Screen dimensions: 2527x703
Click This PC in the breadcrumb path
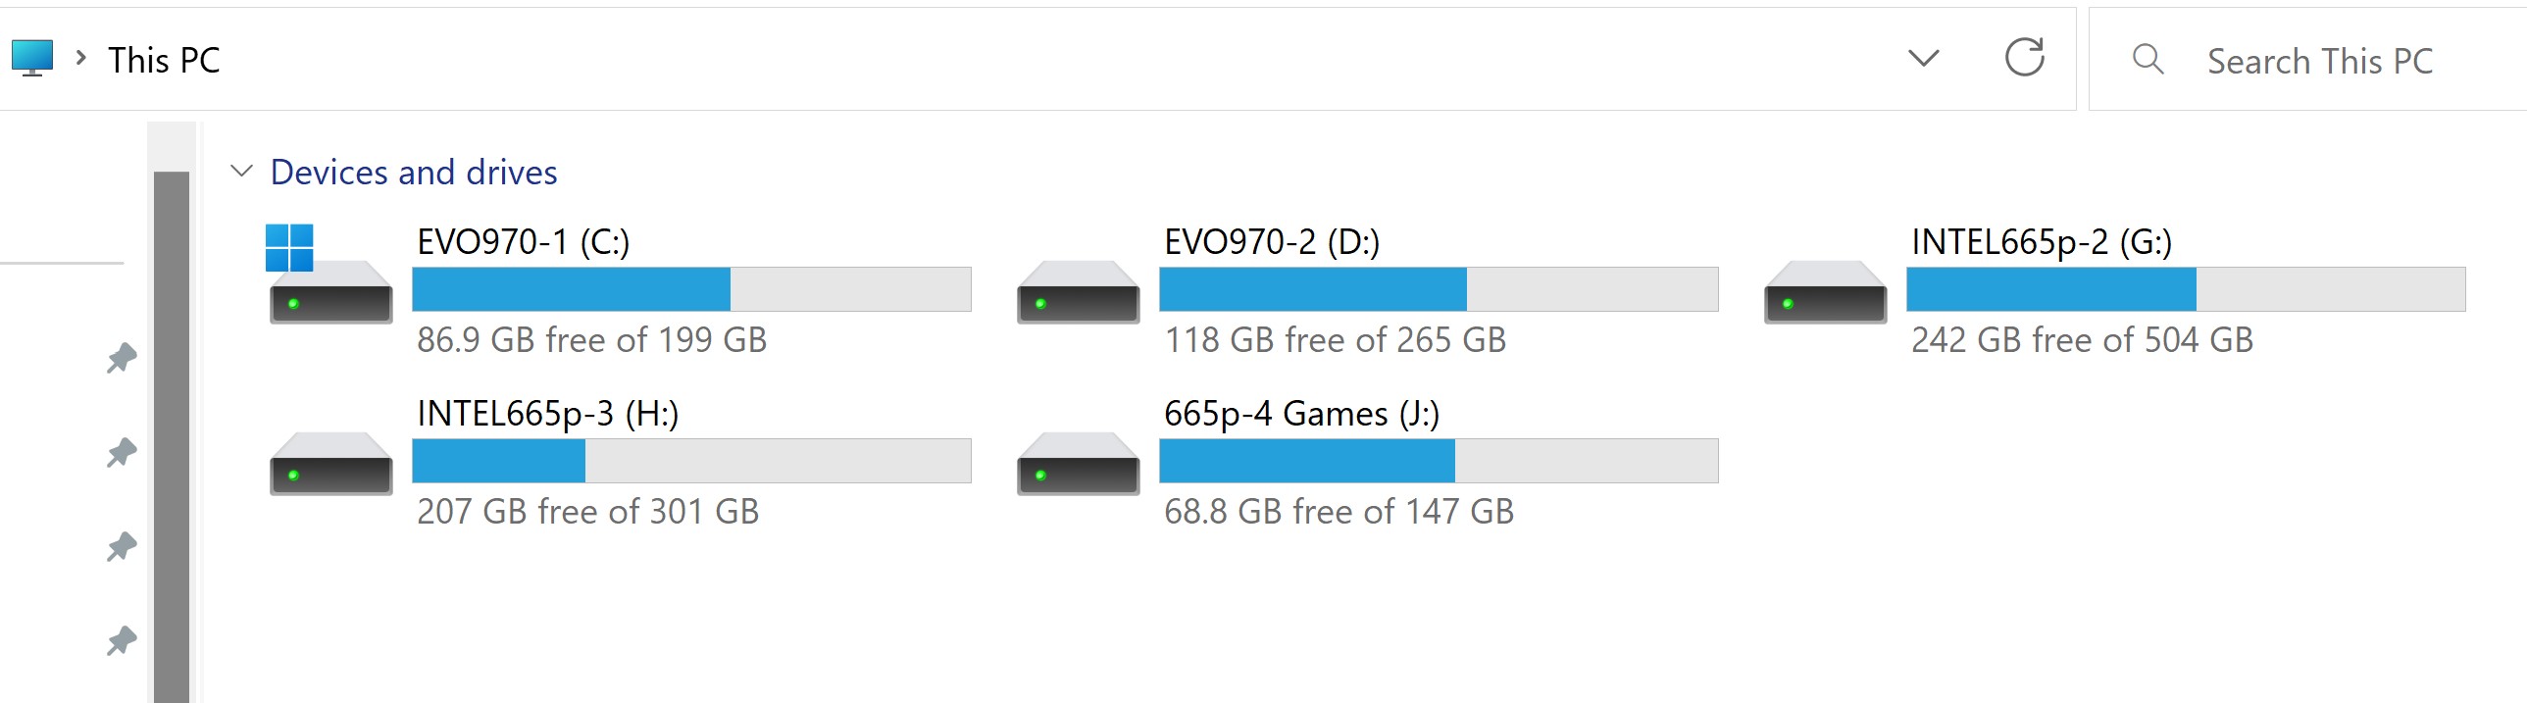(x=163, y=59)
